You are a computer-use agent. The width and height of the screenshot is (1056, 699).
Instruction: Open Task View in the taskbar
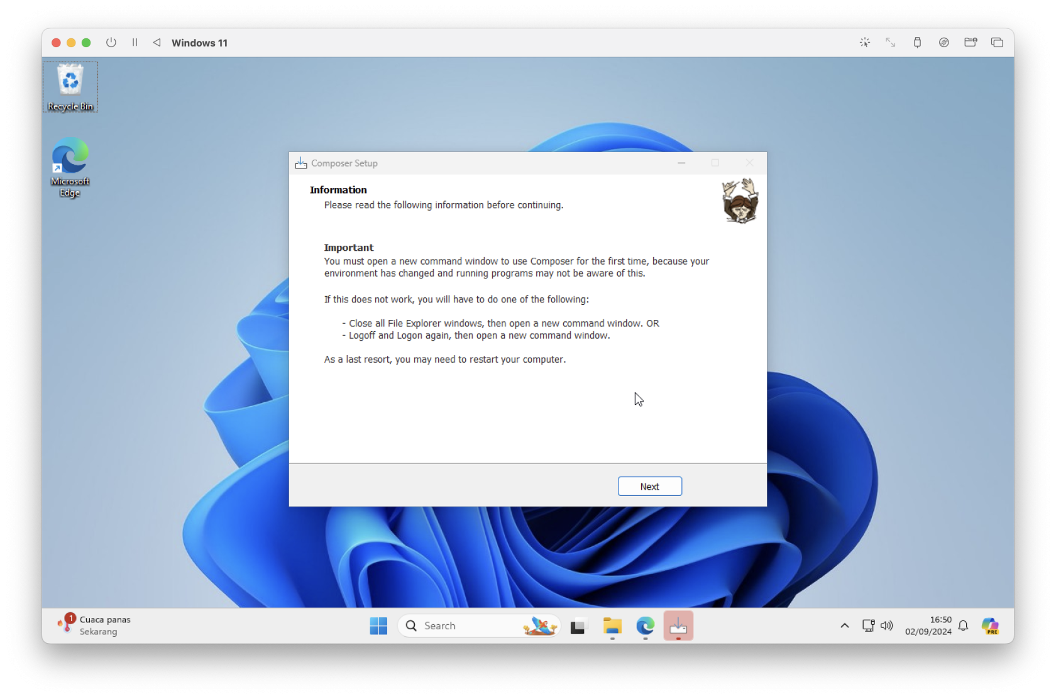pos(578,626)
